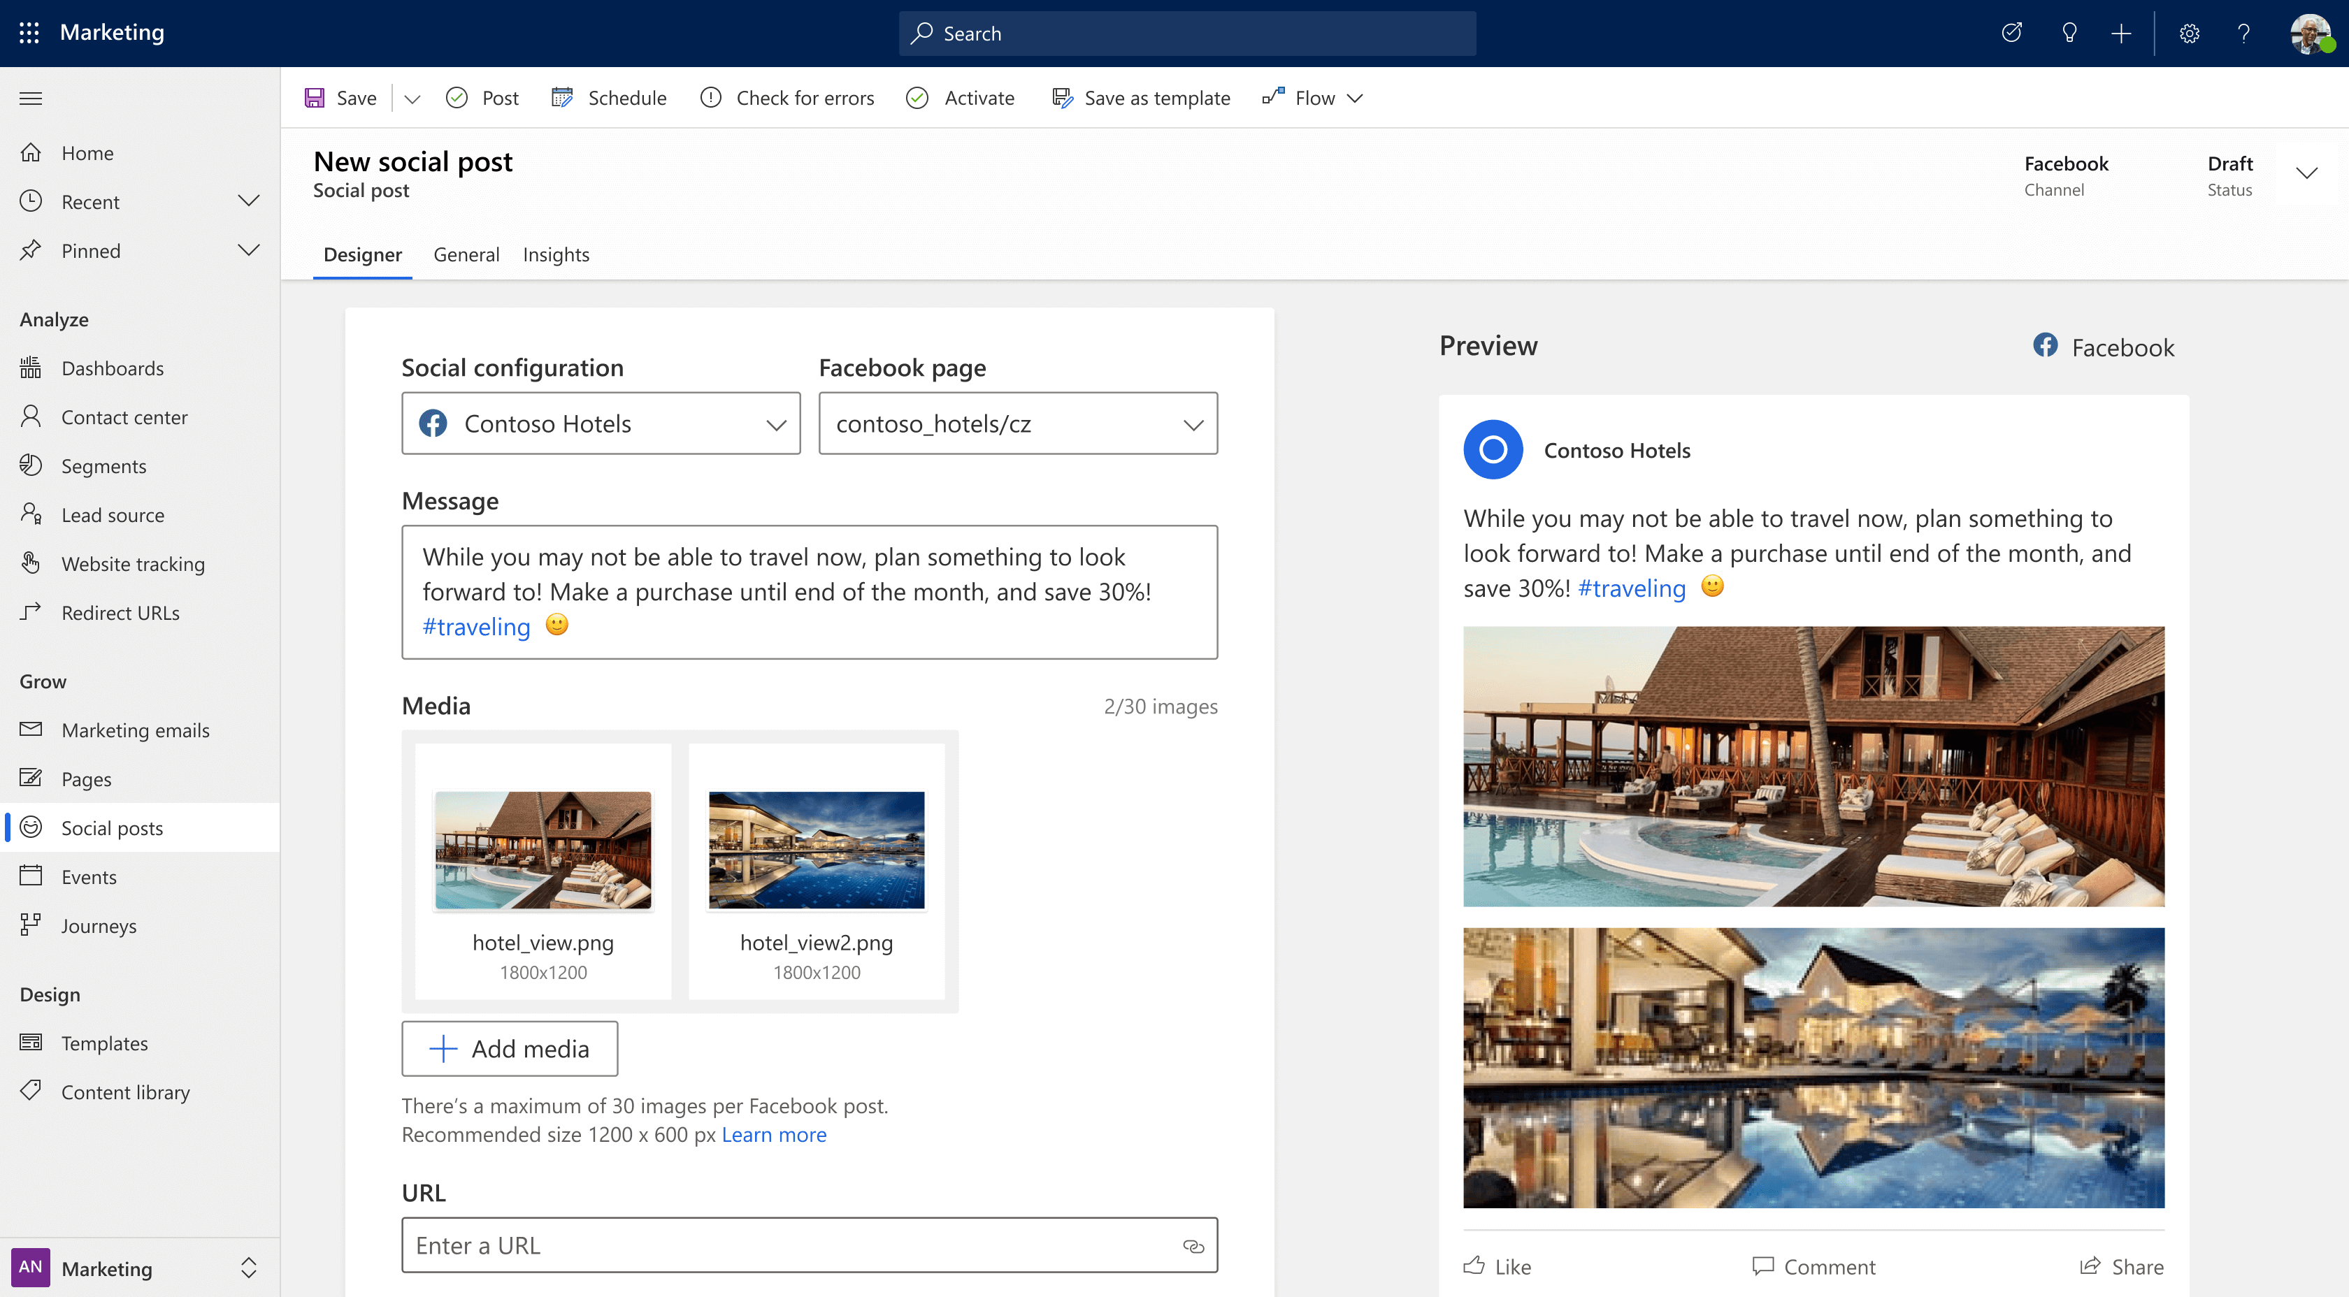The image size is (2349, 1297).
Task: Click the Save as template icon
Action: pos(1061,97)
